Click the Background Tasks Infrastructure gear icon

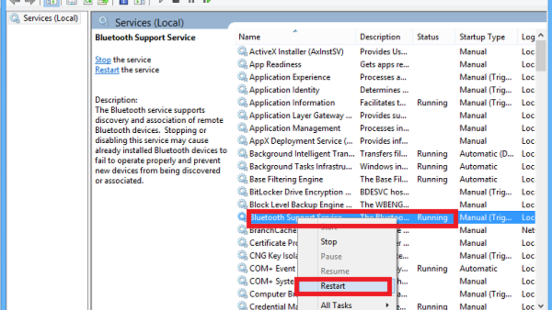pyautogui.click(x=242, y=166)
